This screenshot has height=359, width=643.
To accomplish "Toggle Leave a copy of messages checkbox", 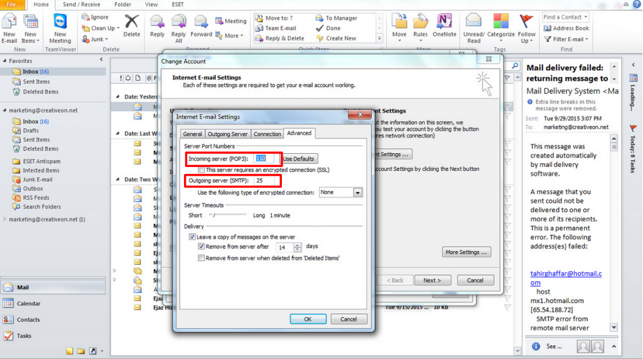I will [192, 237].
